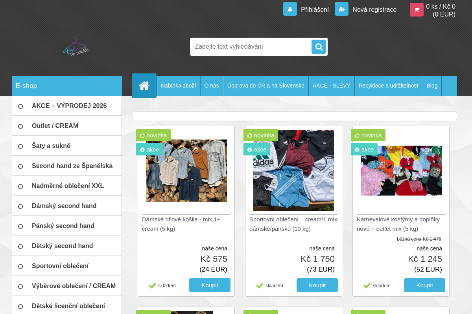Open Karnevalové kostýmy a doplňky product link
This screenshot has width=472, height=314.
point(400,224)
